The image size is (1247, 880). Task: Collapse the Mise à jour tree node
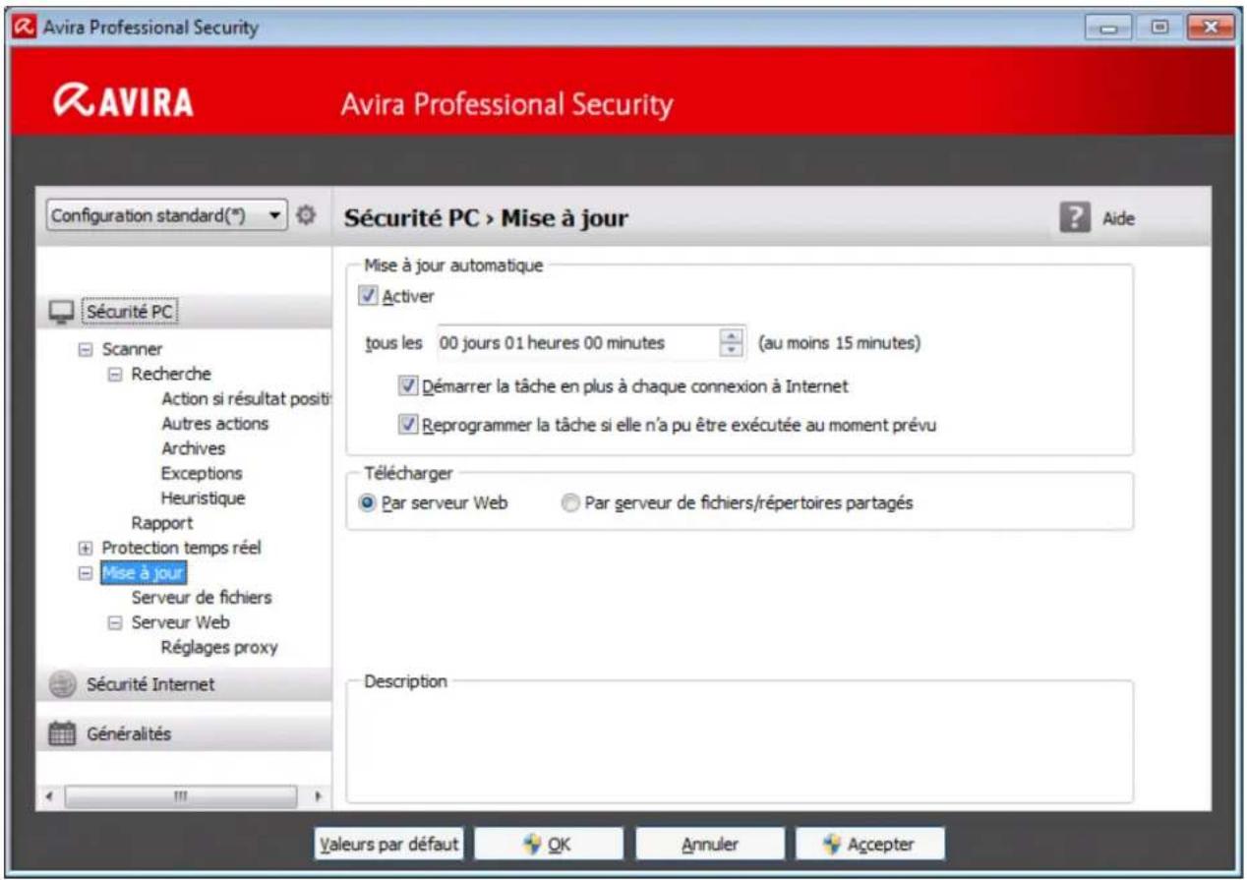[85, 572]
